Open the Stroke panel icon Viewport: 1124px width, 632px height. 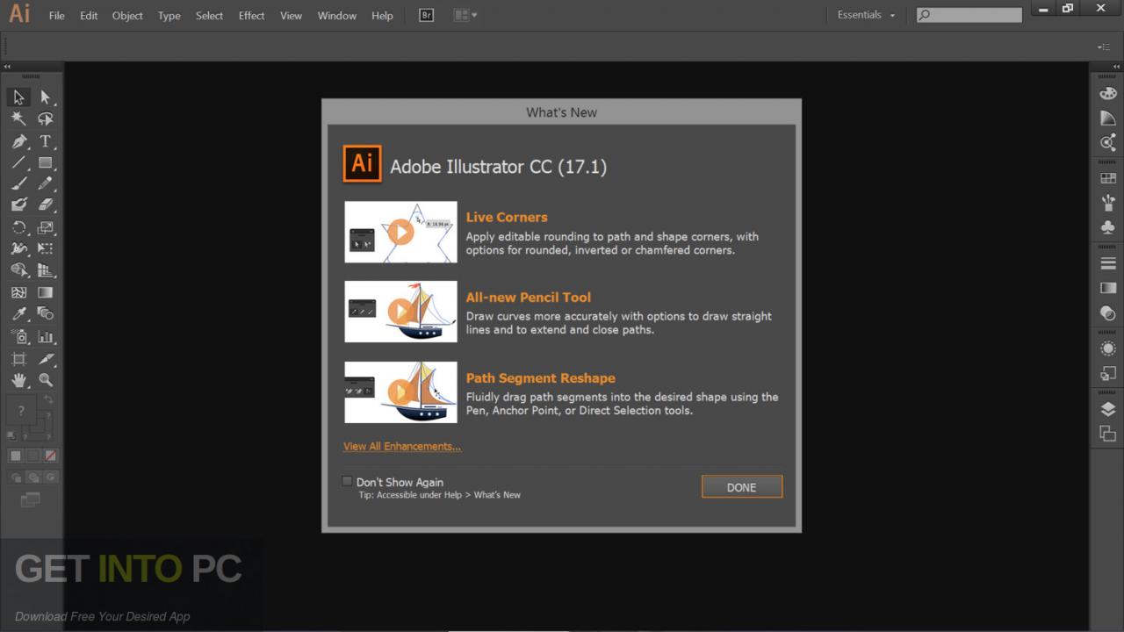pyautogui.click(x=1108, y=263)
